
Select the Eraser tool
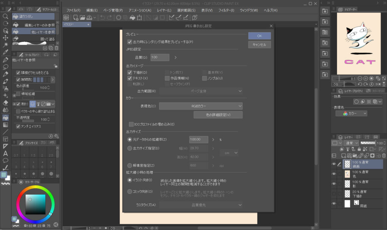pyautogui.click(x=5, y=102)
